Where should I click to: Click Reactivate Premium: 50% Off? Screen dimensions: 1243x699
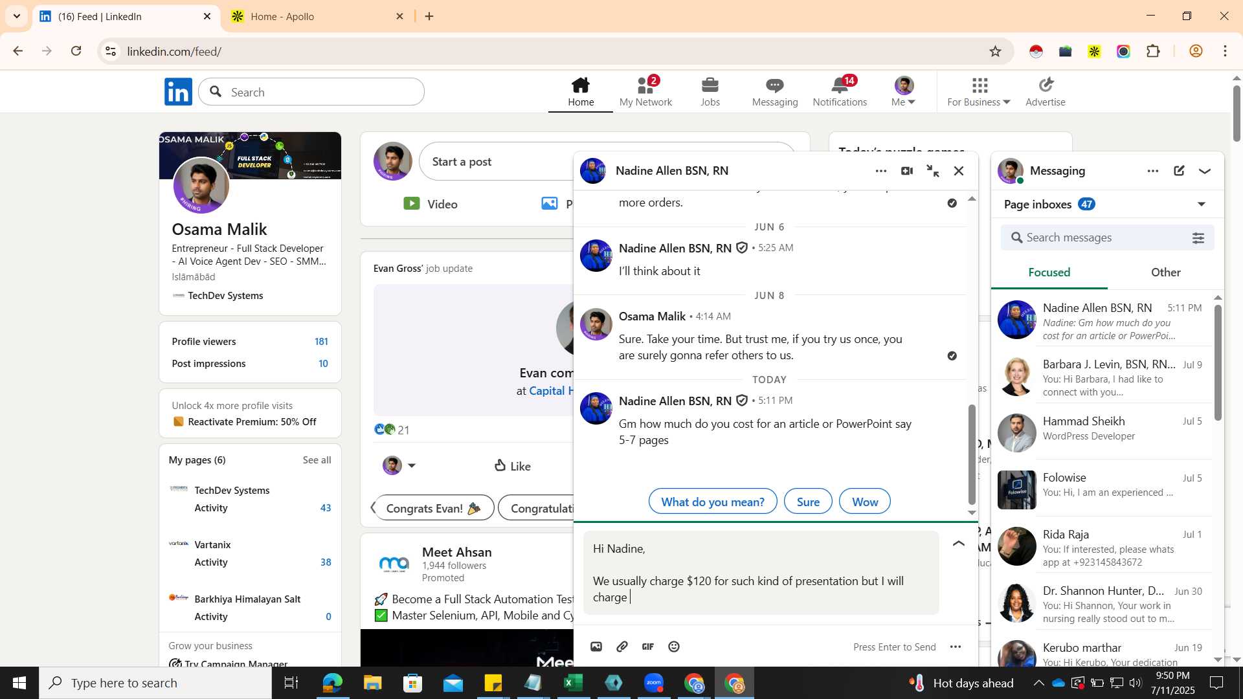point(252,422)
